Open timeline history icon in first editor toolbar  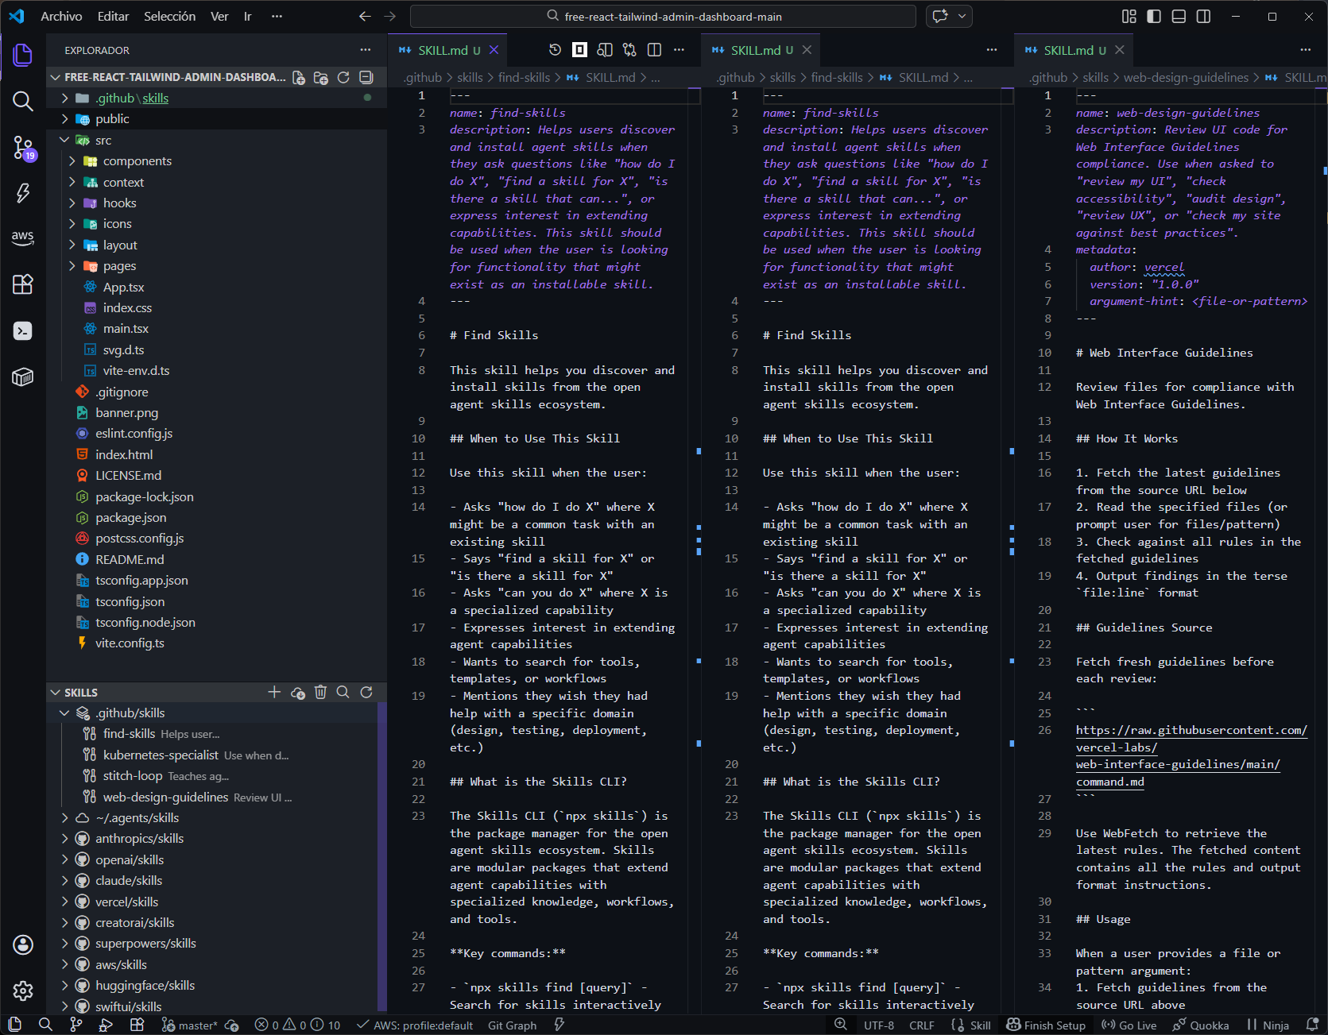[555, 50]
